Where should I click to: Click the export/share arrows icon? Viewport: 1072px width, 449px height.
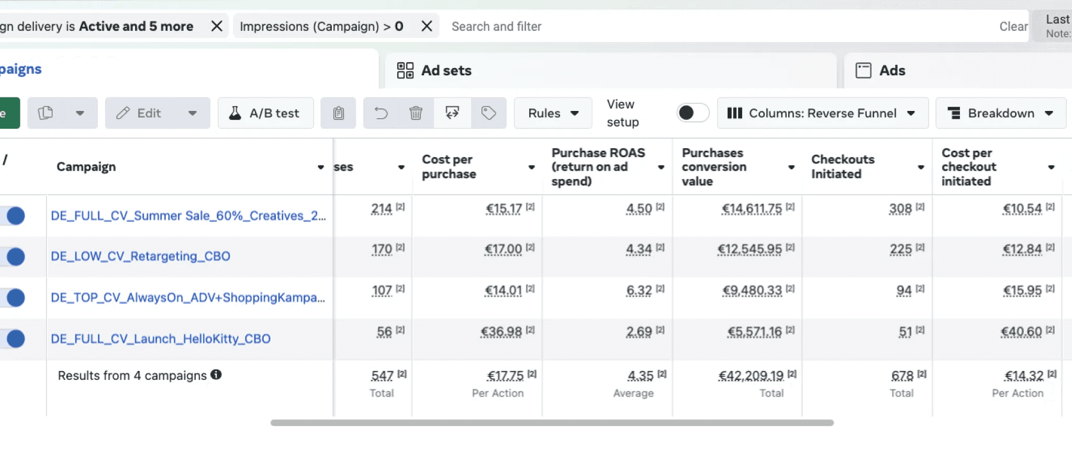pyautogui.click(x=452, y=113)
